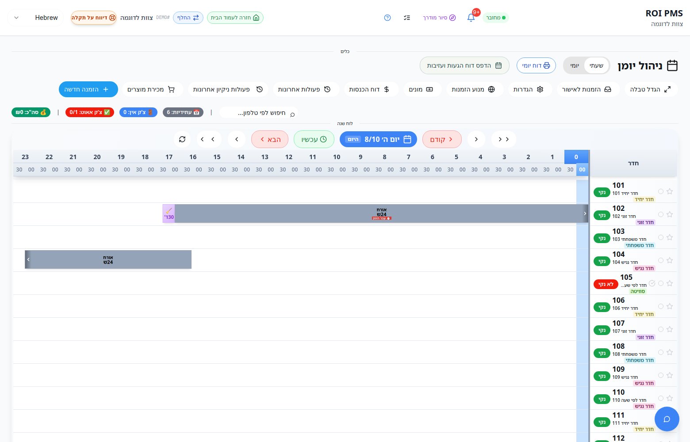Click the star icon for room 104

pos(670,260)
